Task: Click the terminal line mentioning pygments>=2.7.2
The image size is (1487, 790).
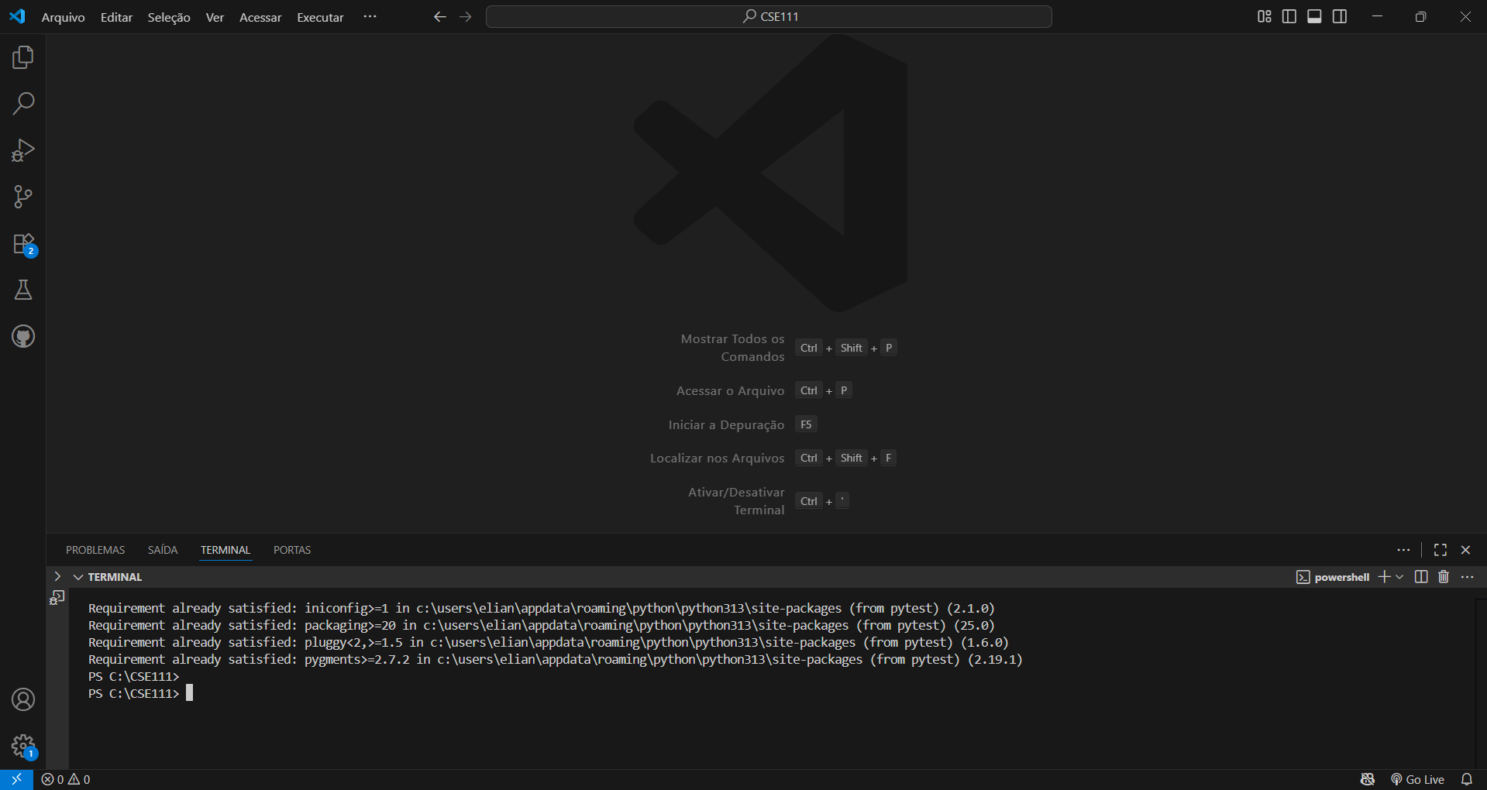Action: (555, 659)
